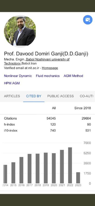Open the Homepage link
The width and height of the screenshot is (95, 206).
[50, 68]
